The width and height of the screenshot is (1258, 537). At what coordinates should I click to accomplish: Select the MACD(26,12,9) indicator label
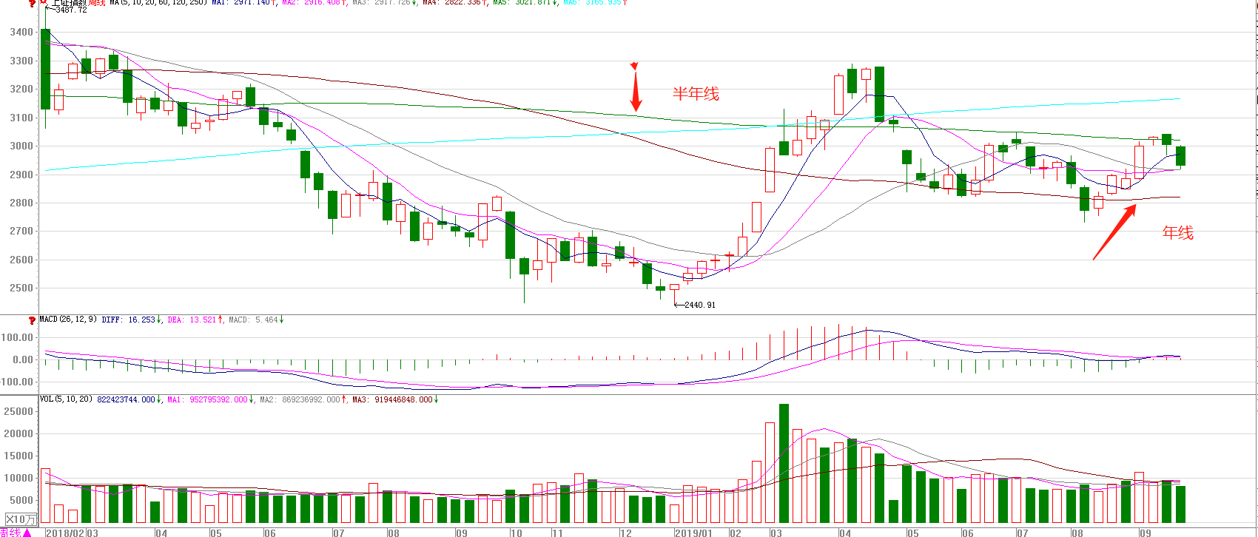(68, 320)
